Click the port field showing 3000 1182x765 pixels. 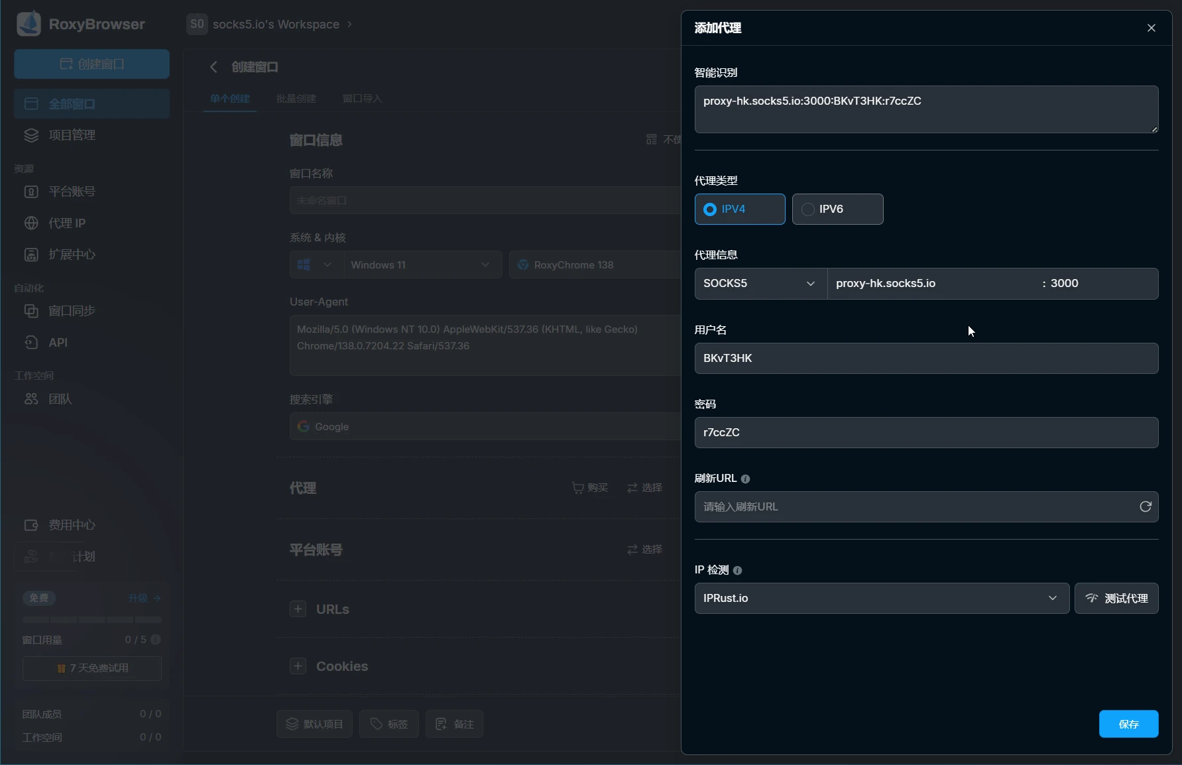pyautogui.click(x=1100, y=283)
